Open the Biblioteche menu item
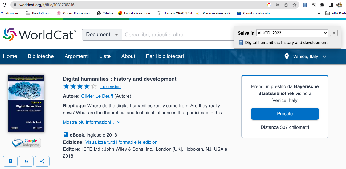346x169 pixels. 41,56
